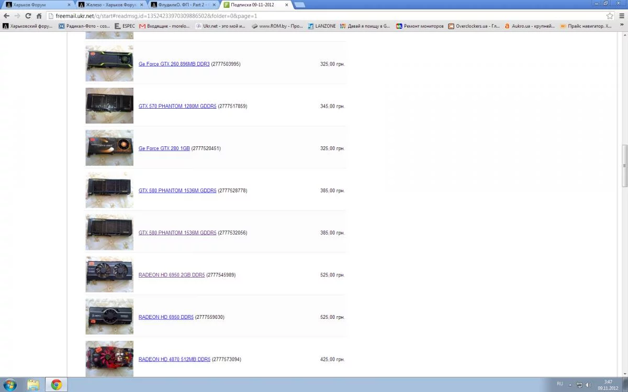This screenshot has width=628, height=392.
Task: Open GTX 580 PHANTOM listing 2777532056
Action: click(177, 233)
